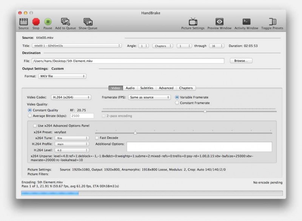Click Add to Queue icon
This screenshot has width=302, height=221.
click(x=65, y=22)
